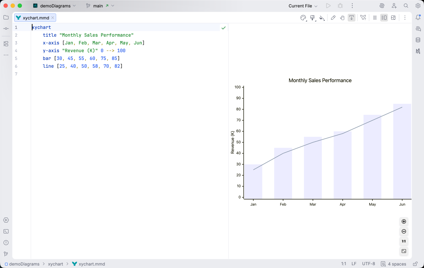This screenshot has height=268, width=424.
Task: Click the paint brush look icon
Action: point(313,18)
